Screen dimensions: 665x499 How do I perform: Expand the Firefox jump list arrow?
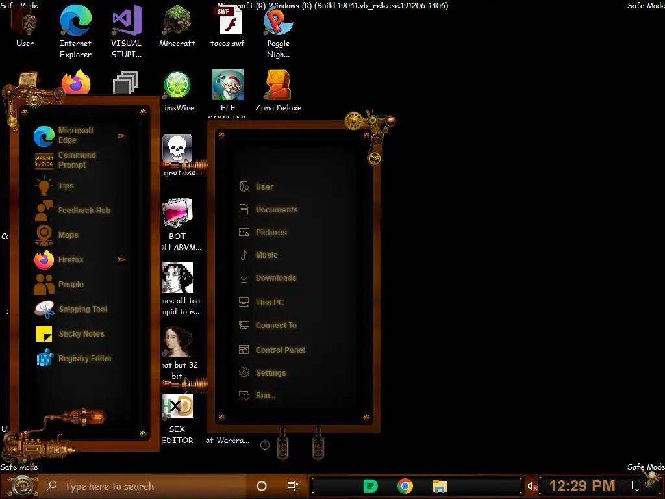pyautogui.click(x=121, y=259)
